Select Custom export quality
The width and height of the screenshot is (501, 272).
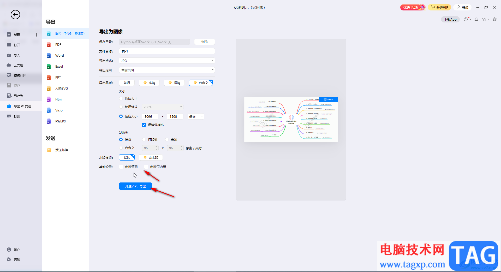tap(201, 83)
